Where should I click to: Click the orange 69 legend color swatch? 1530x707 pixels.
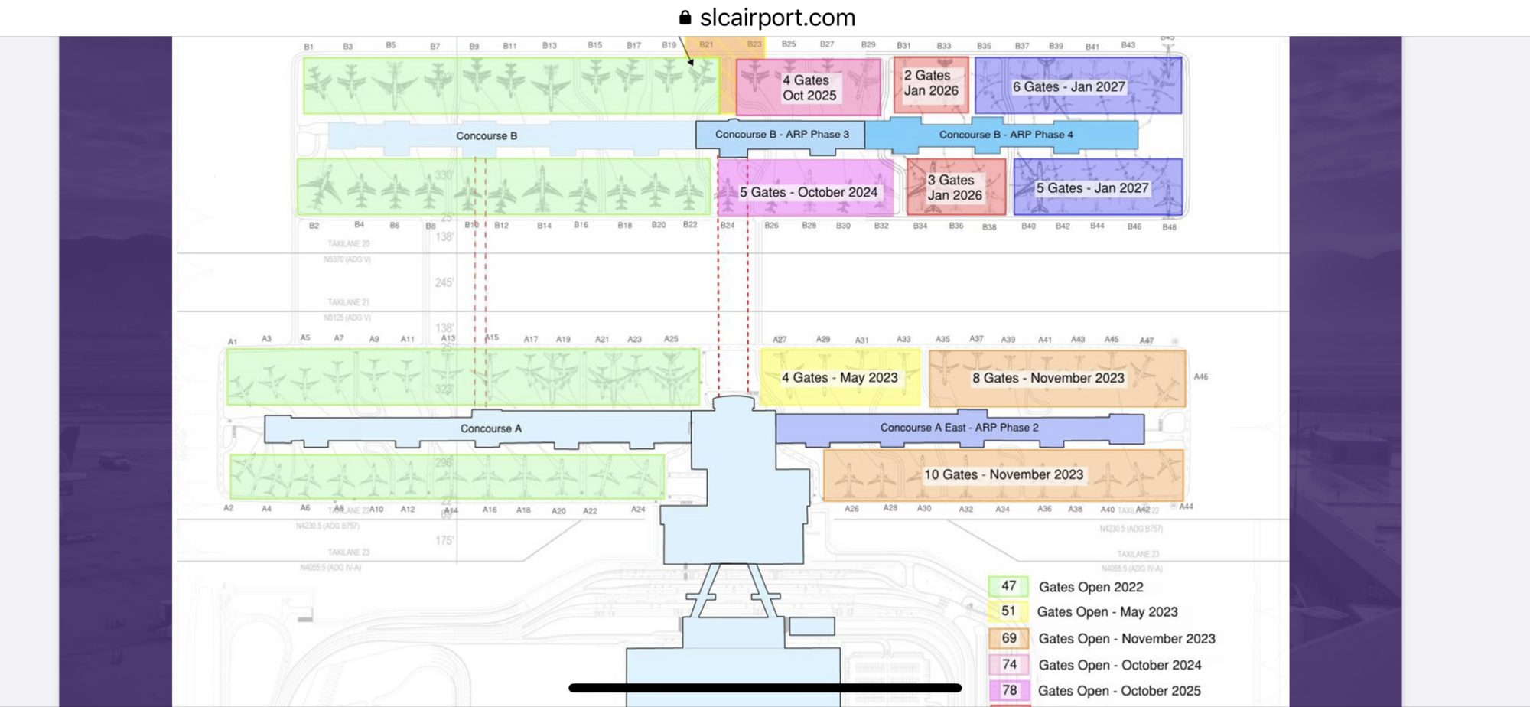pos(1007,638)
